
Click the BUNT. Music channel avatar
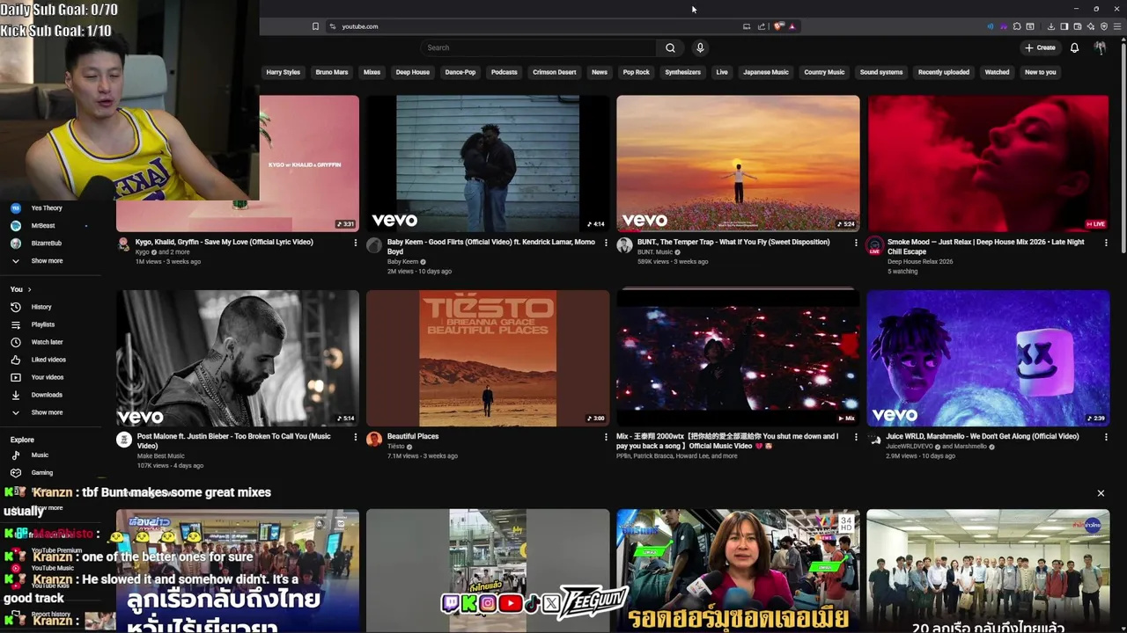pos(624,244)
